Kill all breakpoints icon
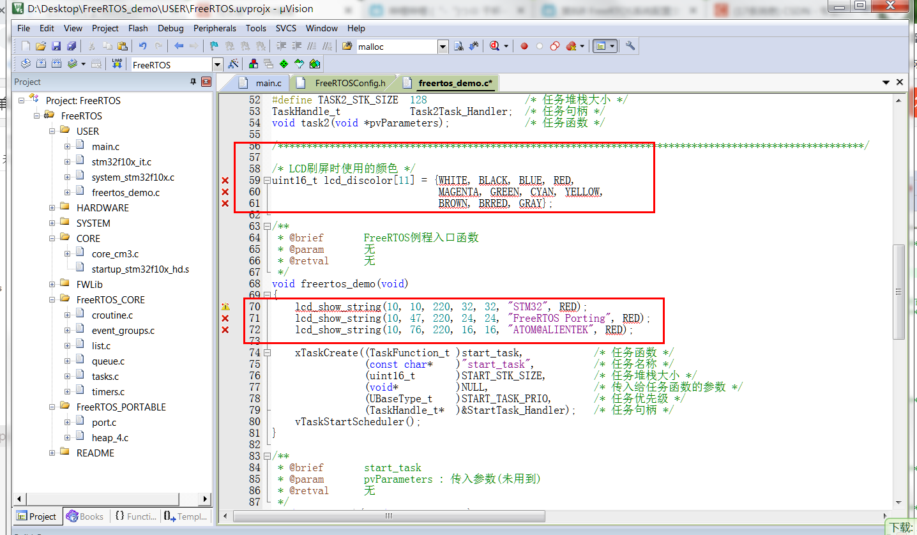 pos(571,46)
